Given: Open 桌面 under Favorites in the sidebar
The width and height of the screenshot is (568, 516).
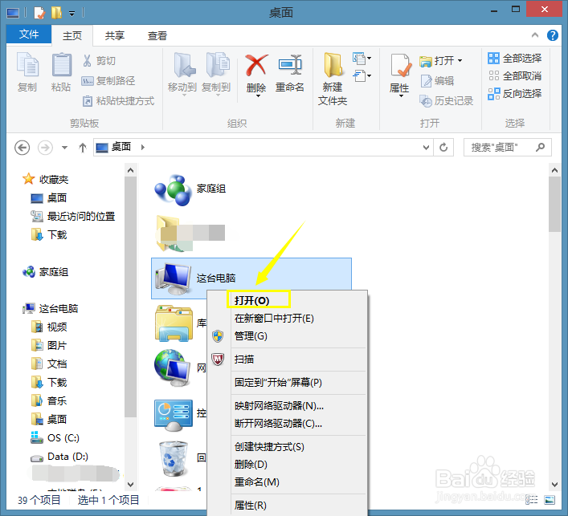Looking at the screenshot, I should click(49, 198).
